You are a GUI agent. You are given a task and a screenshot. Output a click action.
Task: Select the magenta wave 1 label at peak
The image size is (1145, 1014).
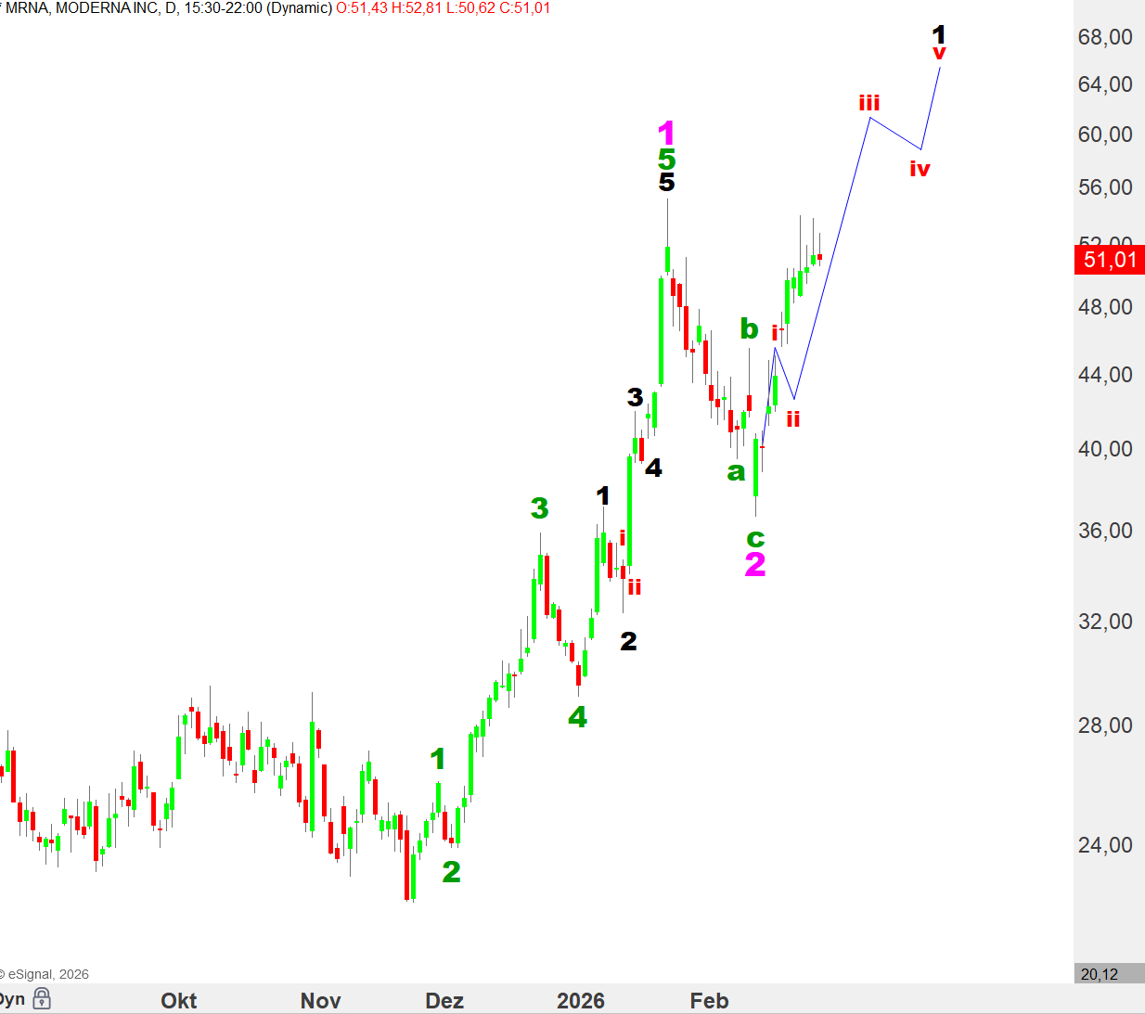click(x=666, y=133)
